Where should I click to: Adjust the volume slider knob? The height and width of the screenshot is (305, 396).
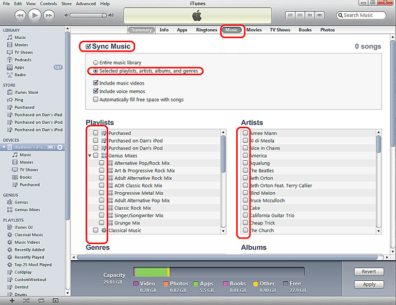click(x=104, y=15)
